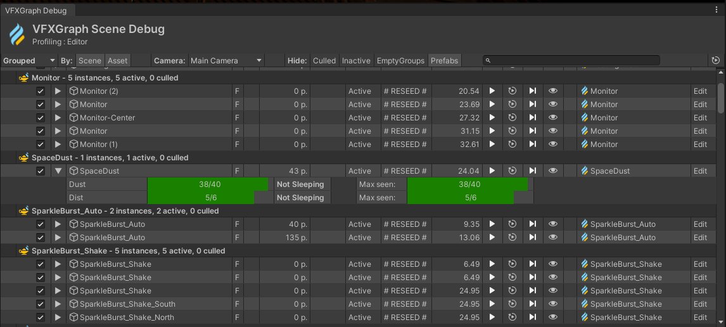Screen dimensions: 726x327
Task: Expand the SparkleBurst_Shake_North row
Action: click(58, 317)
